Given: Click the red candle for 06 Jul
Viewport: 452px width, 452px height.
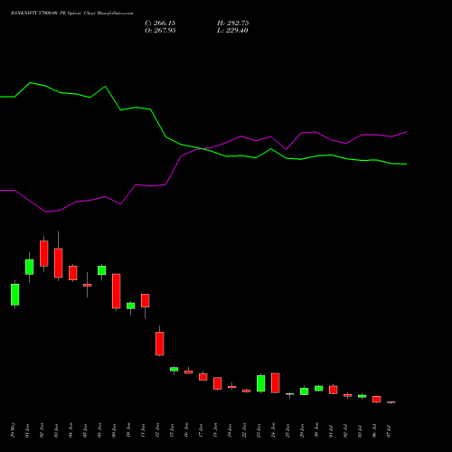Looking at the screenshot, I should tap(377, 399).
